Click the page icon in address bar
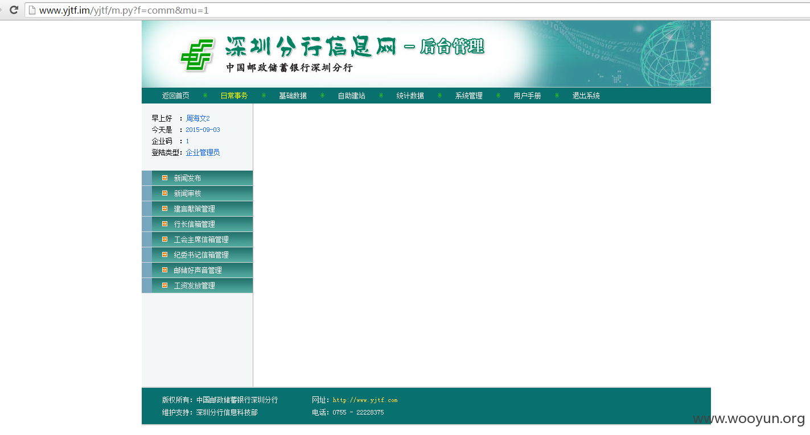810x435 pixels. (32, 10)
